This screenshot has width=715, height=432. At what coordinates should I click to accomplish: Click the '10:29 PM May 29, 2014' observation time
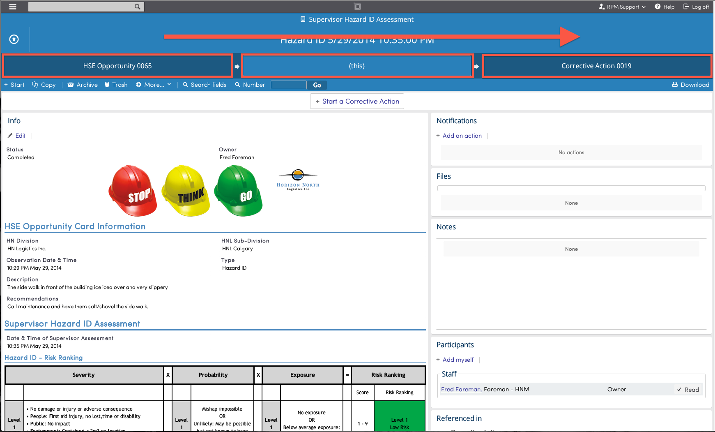[x=34, y=268]
